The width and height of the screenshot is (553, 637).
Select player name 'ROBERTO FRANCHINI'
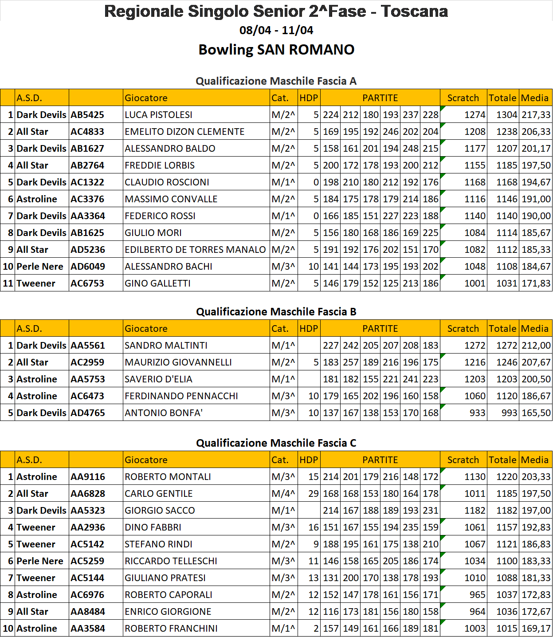point(171,629)
